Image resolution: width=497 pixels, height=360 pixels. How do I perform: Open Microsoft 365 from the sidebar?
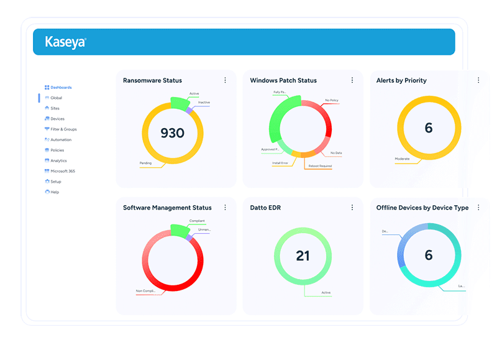(62, 171)
